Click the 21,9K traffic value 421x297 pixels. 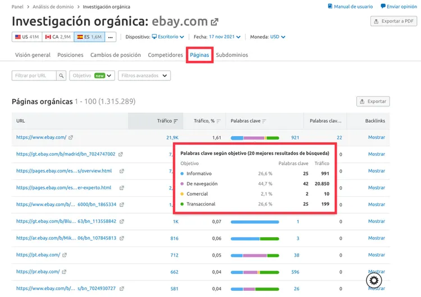[x=172, y=137]
